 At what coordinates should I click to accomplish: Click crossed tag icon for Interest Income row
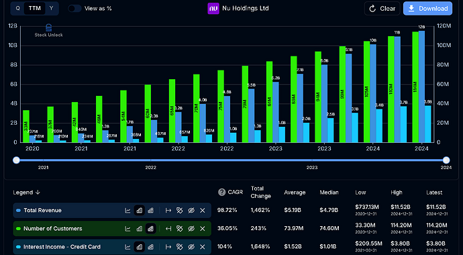click(x=180, y=247)
